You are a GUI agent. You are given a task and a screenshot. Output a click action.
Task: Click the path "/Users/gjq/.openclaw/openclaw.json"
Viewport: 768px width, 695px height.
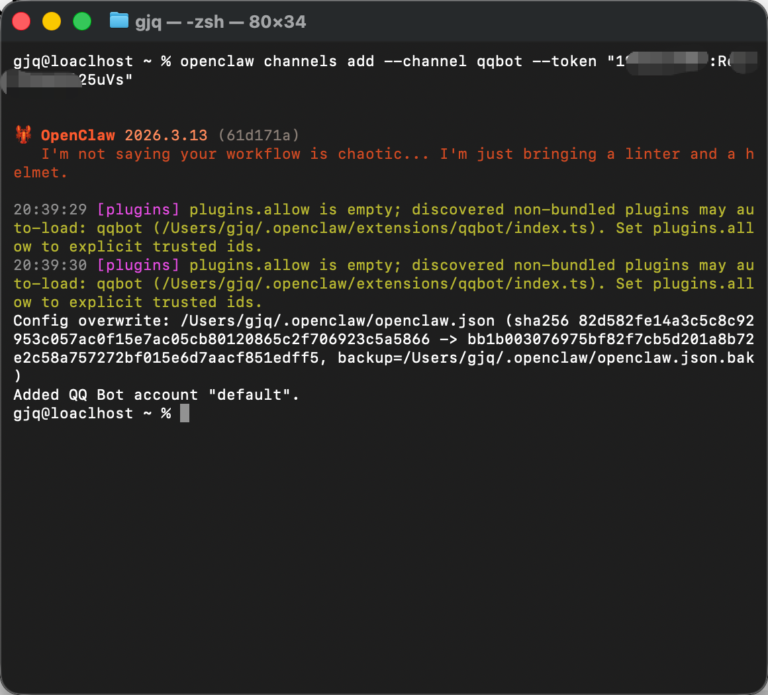coord(338,321)
